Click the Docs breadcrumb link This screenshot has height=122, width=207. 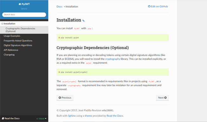click(x=59, y=7)
